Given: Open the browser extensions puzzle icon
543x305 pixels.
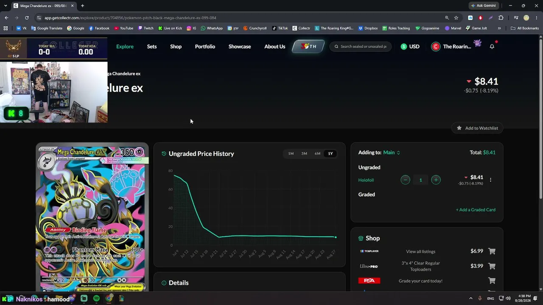Looking at the screenshot, I should click(501, 18).
